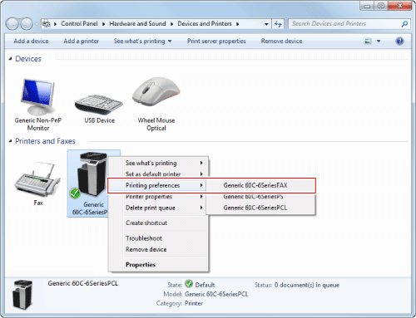Collapse the Devices section
The image size is (416, 318).
10,59
